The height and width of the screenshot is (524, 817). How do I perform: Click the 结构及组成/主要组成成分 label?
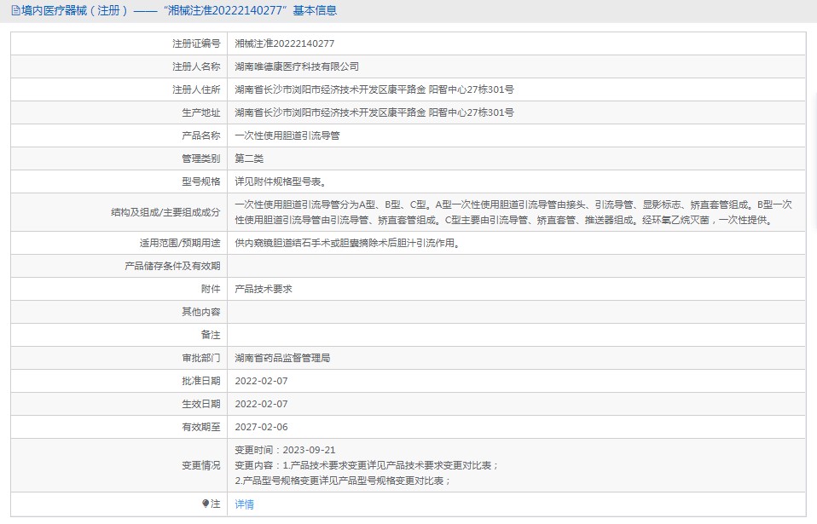[x=165, y=212]
